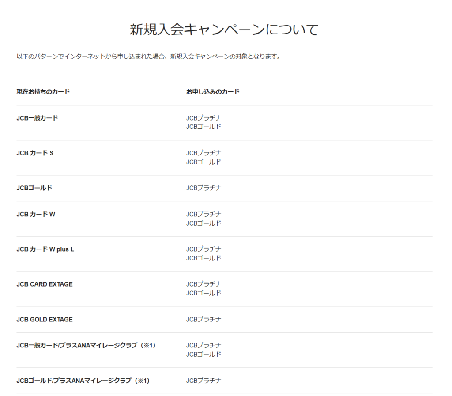Select the 現在お持ちのカード column header

click(x=43, y=92)
